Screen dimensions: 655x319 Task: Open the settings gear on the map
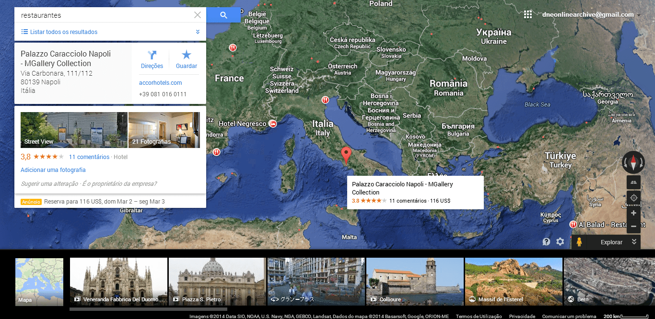click(560, 242)
